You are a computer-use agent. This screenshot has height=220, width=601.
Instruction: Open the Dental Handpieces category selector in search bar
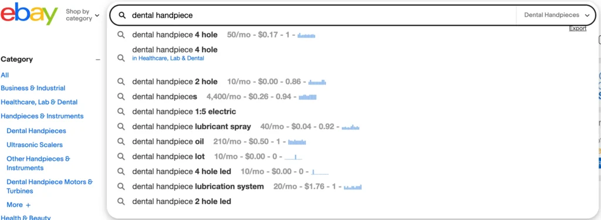pos(556,15)
